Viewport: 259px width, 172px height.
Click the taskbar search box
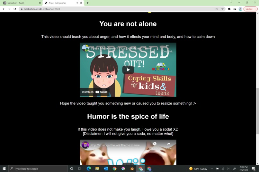(x=38, y=168)
